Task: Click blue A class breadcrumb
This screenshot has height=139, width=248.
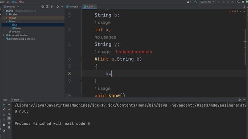Action: [x=14, y=2]
